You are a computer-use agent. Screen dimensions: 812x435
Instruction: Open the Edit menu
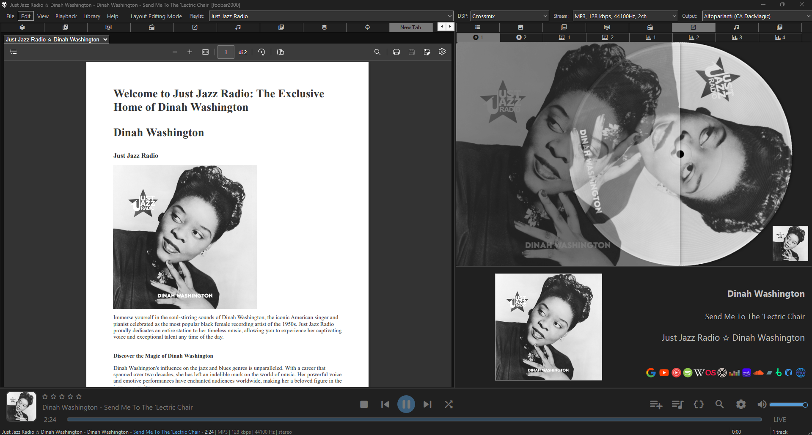tap(26, 16)
